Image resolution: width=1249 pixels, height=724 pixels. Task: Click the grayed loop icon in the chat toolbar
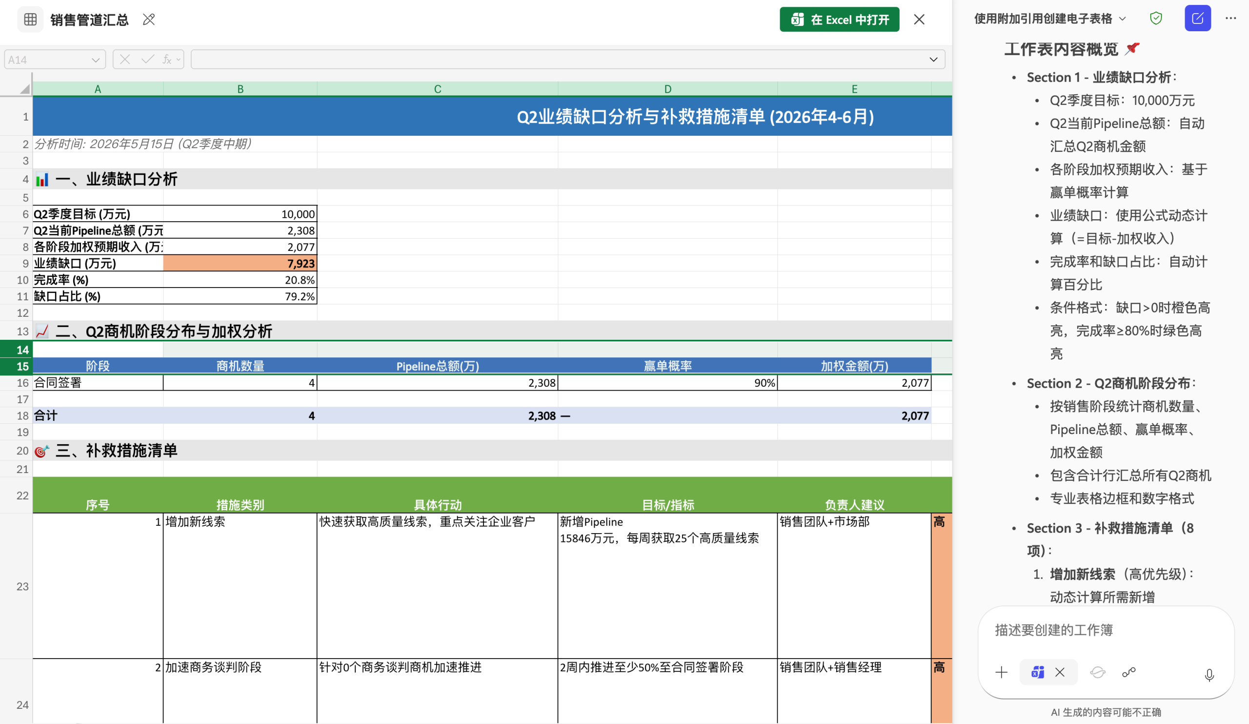click(x=1097, y=672)
